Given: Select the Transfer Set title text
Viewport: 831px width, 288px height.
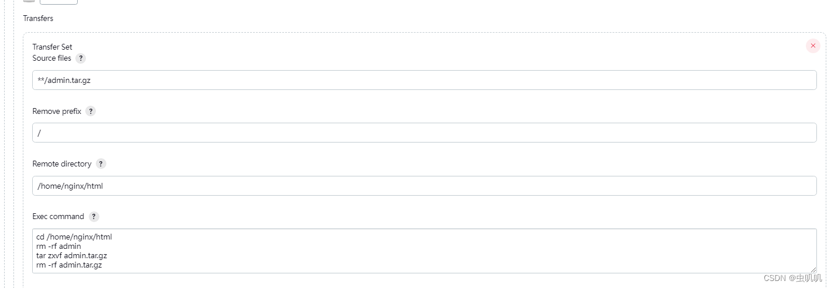Looking at the screenshot, I should (x=52, y=47).
